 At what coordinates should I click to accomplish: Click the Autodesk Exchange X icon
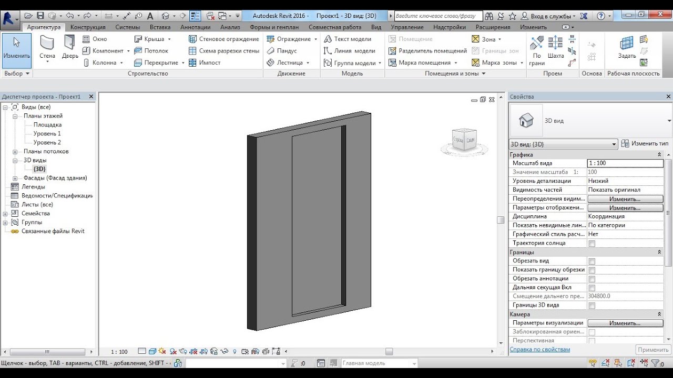[x=584, y=16]
